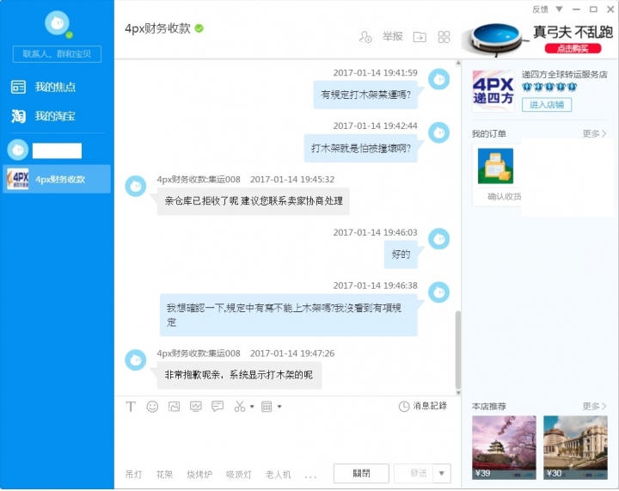
Task: Click the green online status dot
Action: point(70,35)
